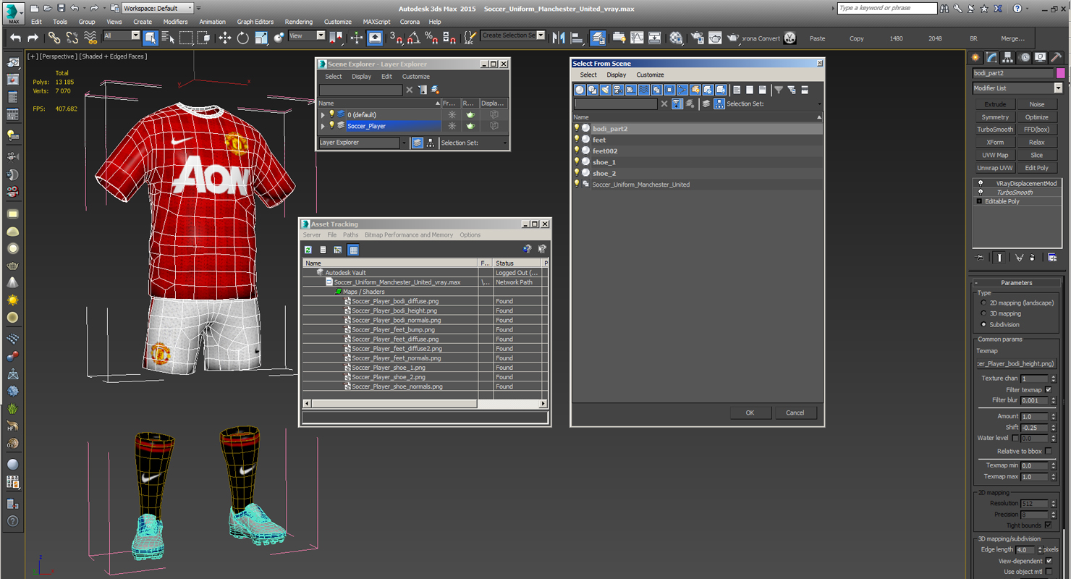The image size is (1071, 579).
Task: Click the Redo arrow in main toolbar
Action: pyautogui.click(x=33, y=38)
